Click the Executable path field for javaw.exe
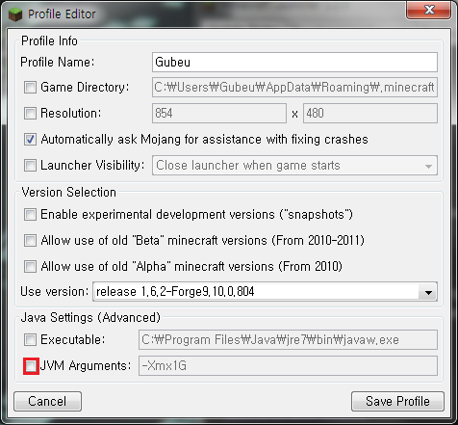 tap(288, 339)
